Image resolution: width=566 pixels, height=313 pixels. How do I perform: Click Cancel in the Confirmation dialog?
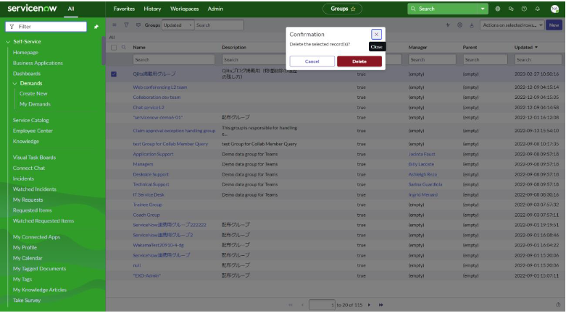tap(312, 61)
